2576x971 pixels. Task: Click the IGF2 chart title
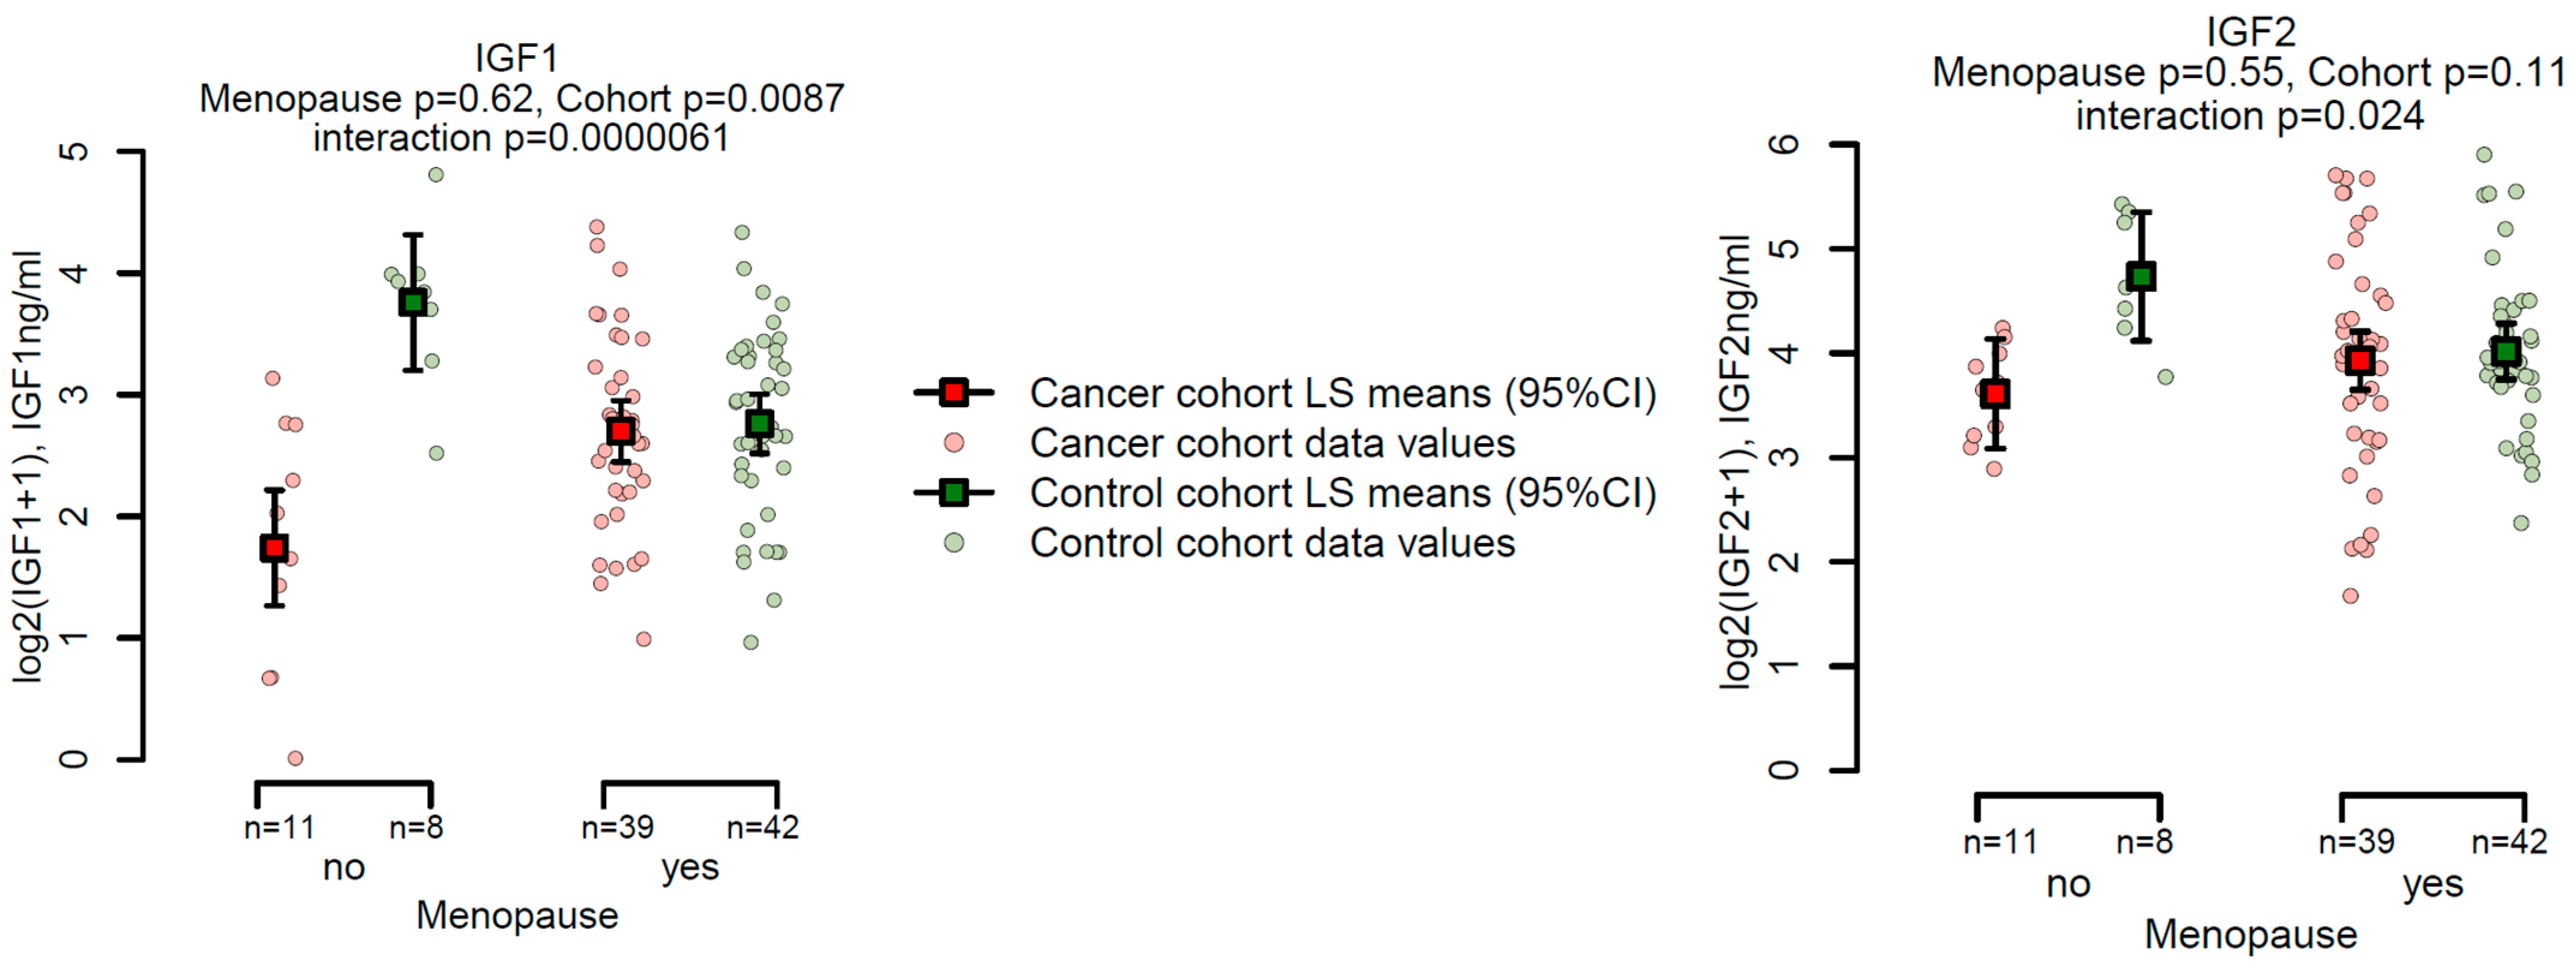click(2250, 33)
